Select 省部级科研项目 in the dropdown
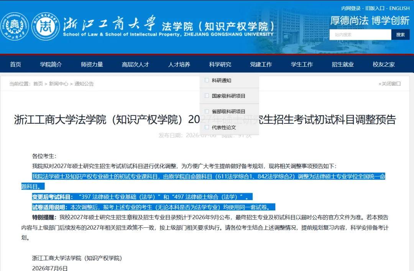Image resolution: width=414 pixels, height=271 pixels. (x=229, y=112)
